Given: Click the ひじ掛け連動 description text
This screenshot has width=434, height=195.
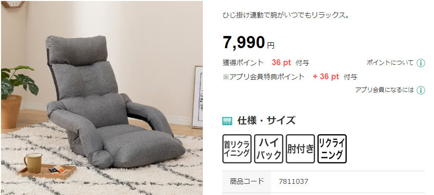Looking at the screenshot, I should tap(286, 16).
